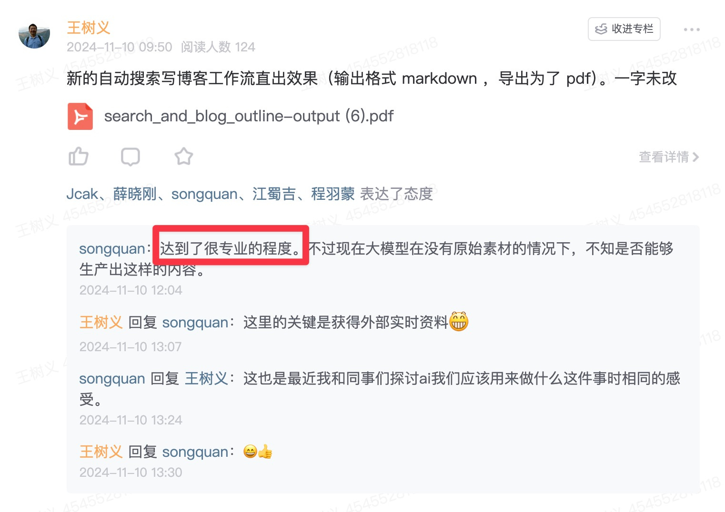Click songquan name on 13:24 reply
The height and width of the screenshot is (512, 725).
(112, 378)
